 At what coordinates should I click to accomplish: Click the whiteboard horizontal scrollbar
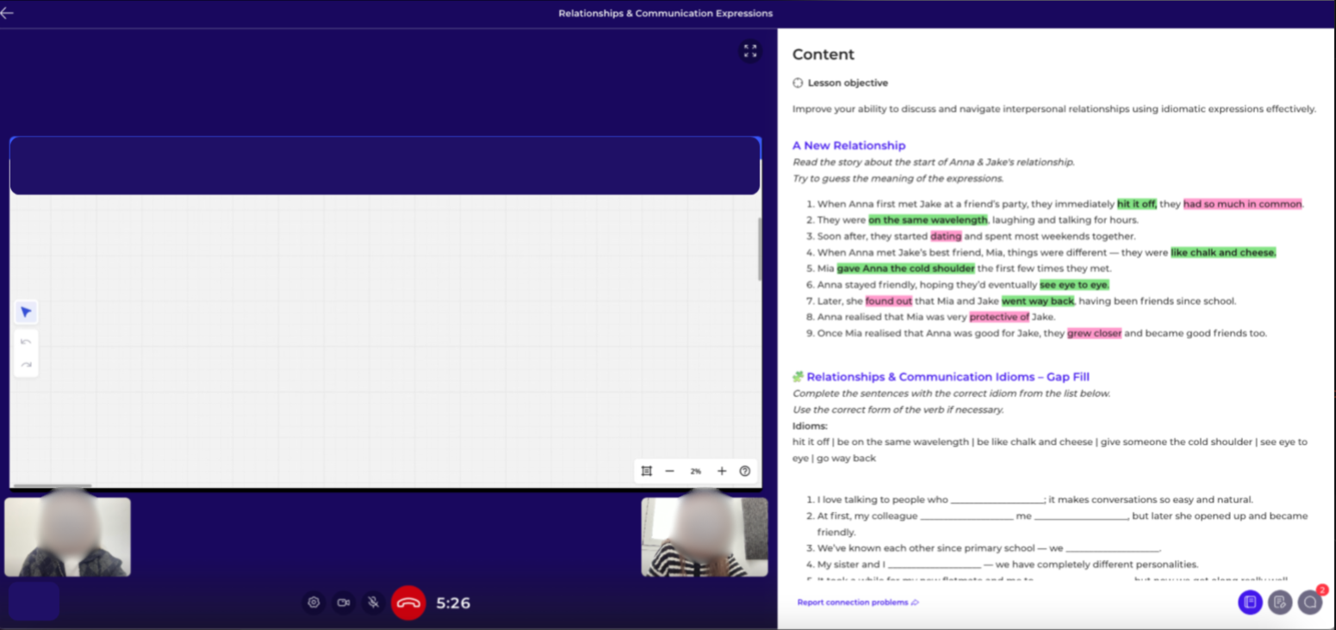(53, 486)
